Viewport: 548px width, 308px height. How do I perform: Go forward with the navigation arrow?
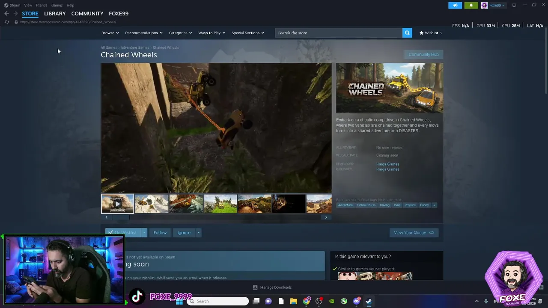[x=16, y=14]
